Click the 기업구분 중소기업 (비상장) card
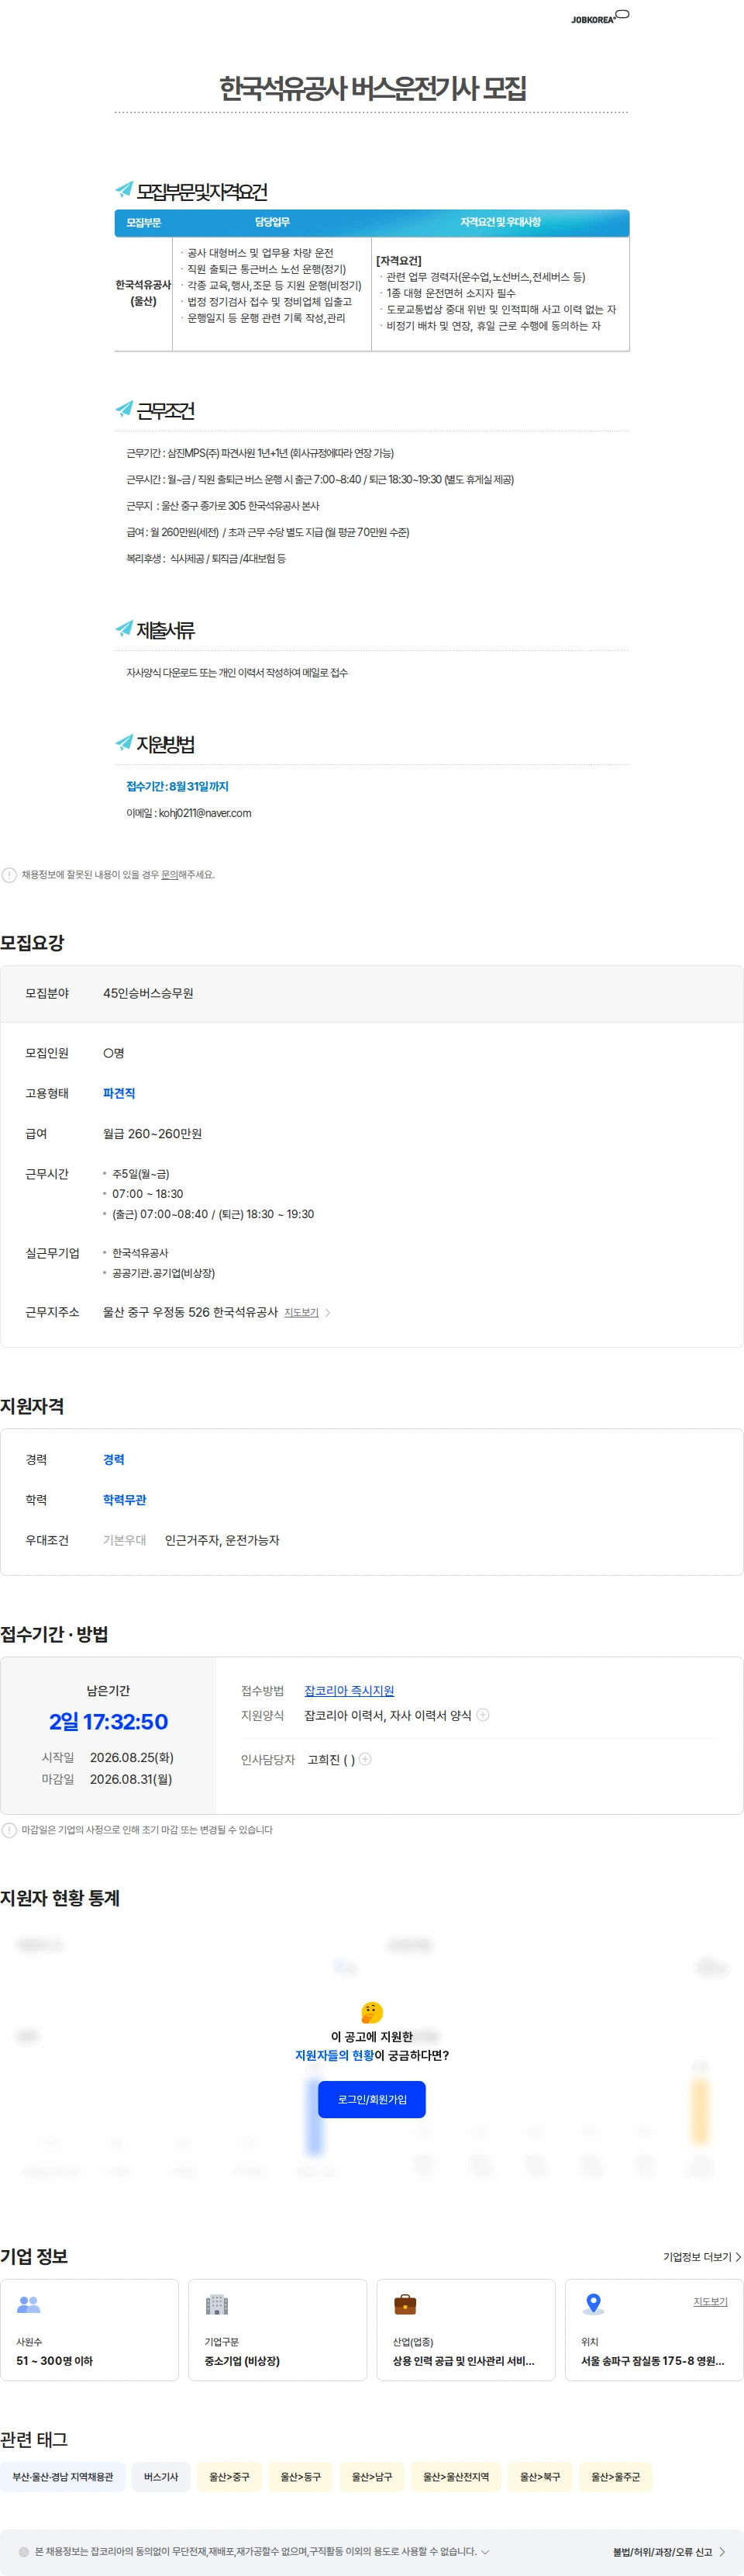Image resolution: width=744 pixels, height=2576 pixels. coord(277,2330)
